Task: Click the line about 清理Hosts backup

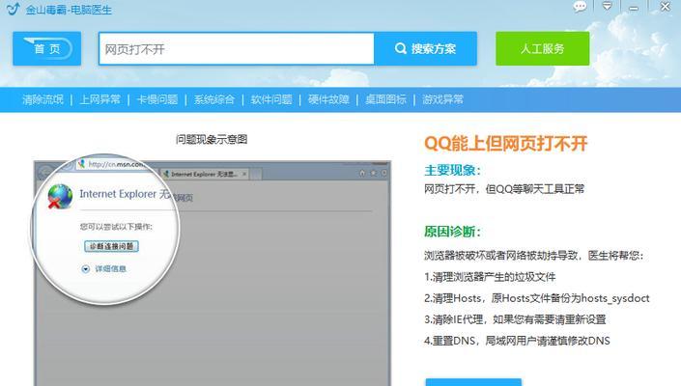Action: (x=537, y=298)
